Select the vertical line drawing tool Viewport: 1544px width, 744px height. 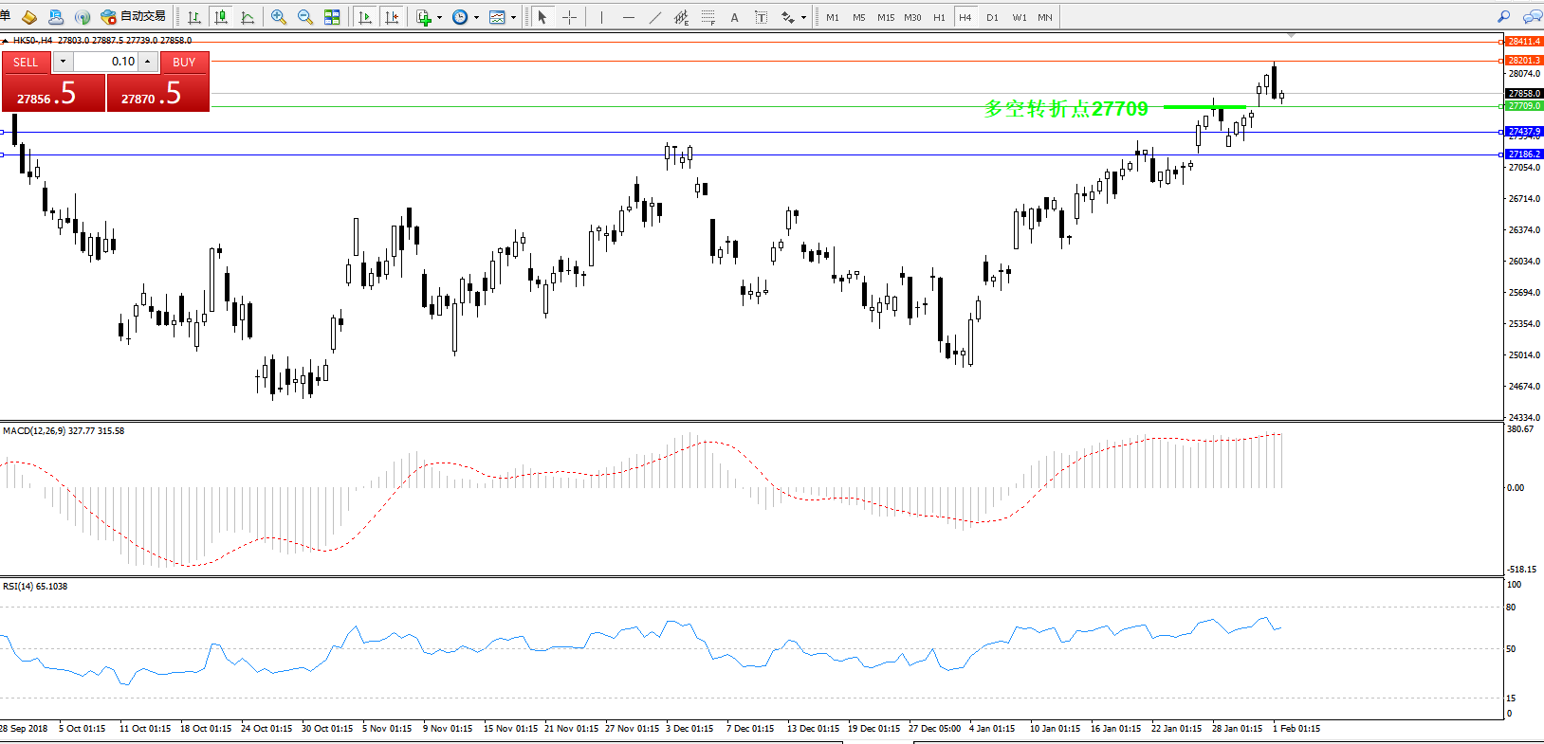(x=601, y=17)
